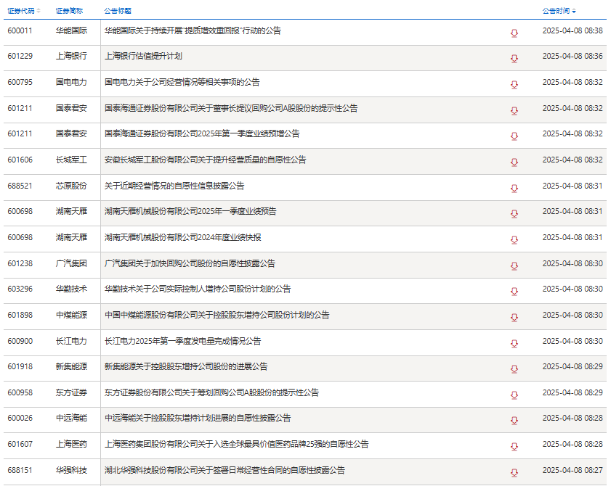The image size is (611, 486).
Task: Download the 长江电力 发电量 announcement
Action: (x=514, y=343)
